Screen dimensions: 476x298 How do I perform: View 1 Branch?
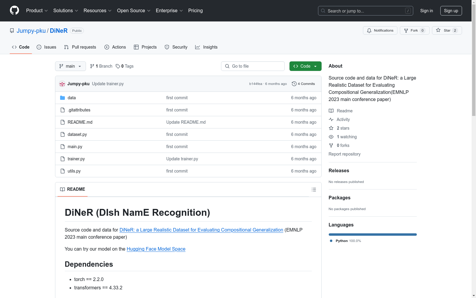101,66
